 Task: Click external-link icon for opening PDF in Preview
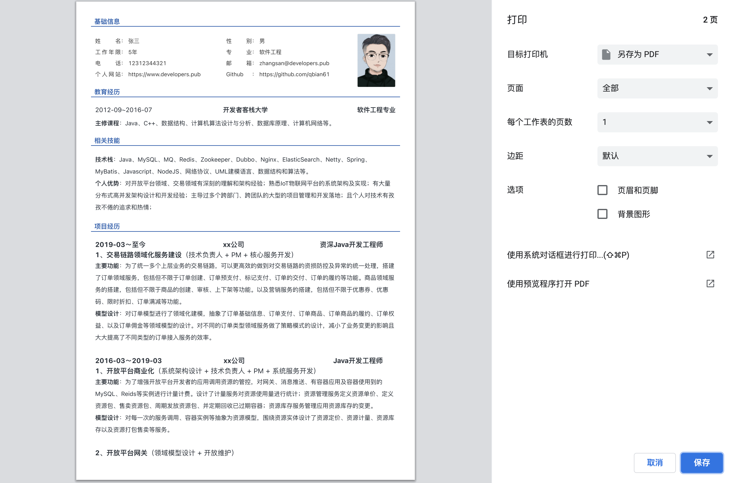click(x=710, y=284)
